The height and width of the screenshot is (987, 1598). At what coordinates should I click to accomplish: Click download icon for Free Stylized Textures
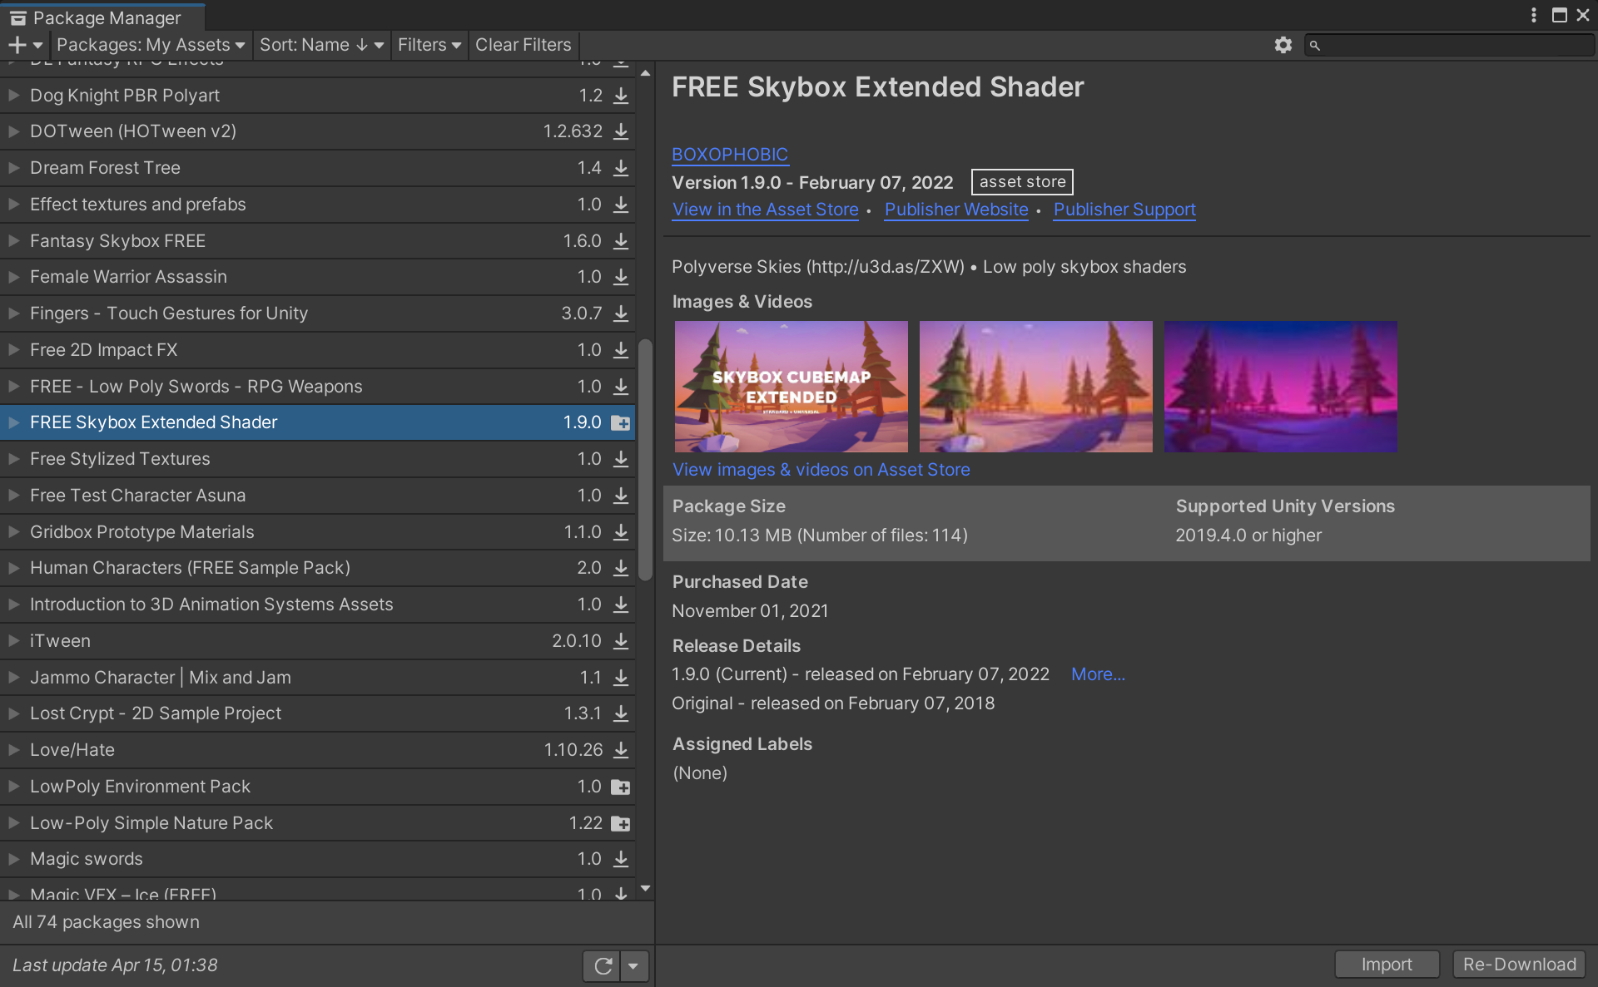pos(621,459)
